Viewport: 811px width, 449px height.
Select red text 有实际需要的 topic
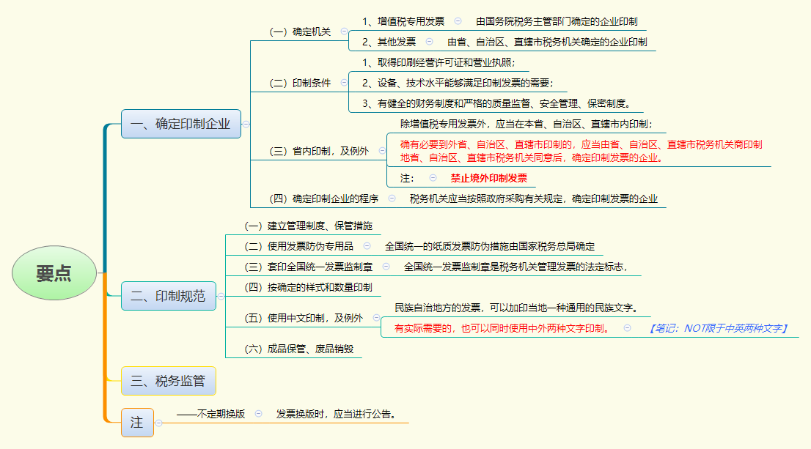(x=502, y=328)
